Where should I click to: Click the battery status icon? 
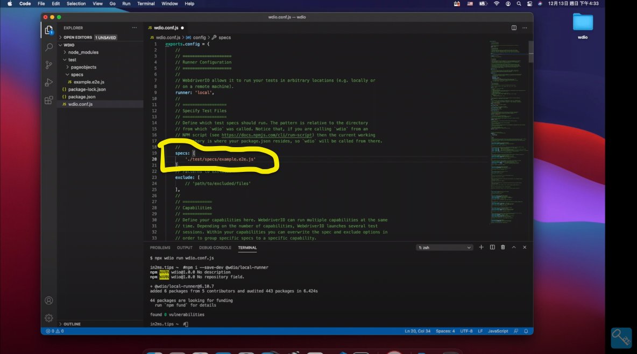point(483,4)
